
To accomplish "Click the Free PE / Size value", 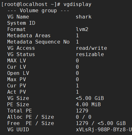I will click(x=101, y=123).
